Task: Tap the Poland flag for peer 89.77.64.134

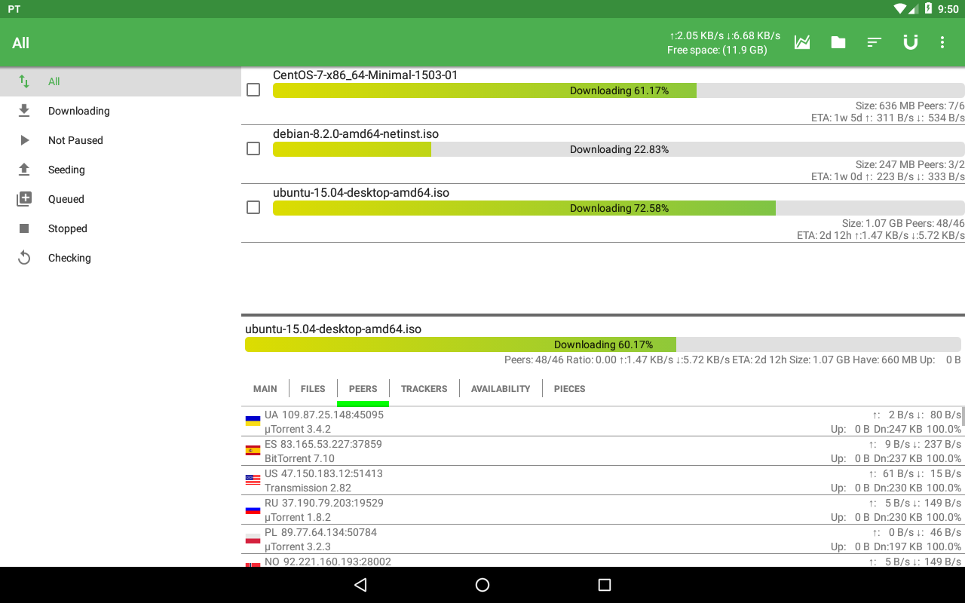Action: (253, 539)
